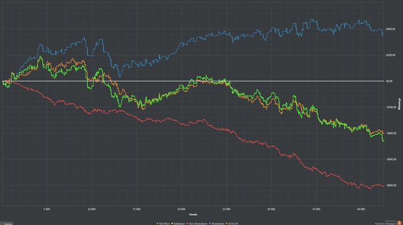Click the 20 000 hands axis label

coord(181,209)
